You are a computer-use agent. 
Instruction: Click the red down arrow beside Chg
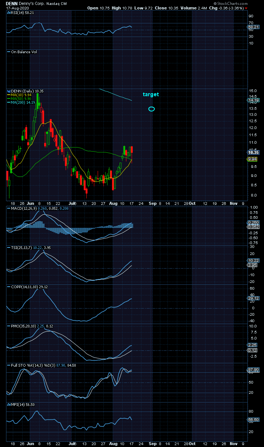point(246,8)
